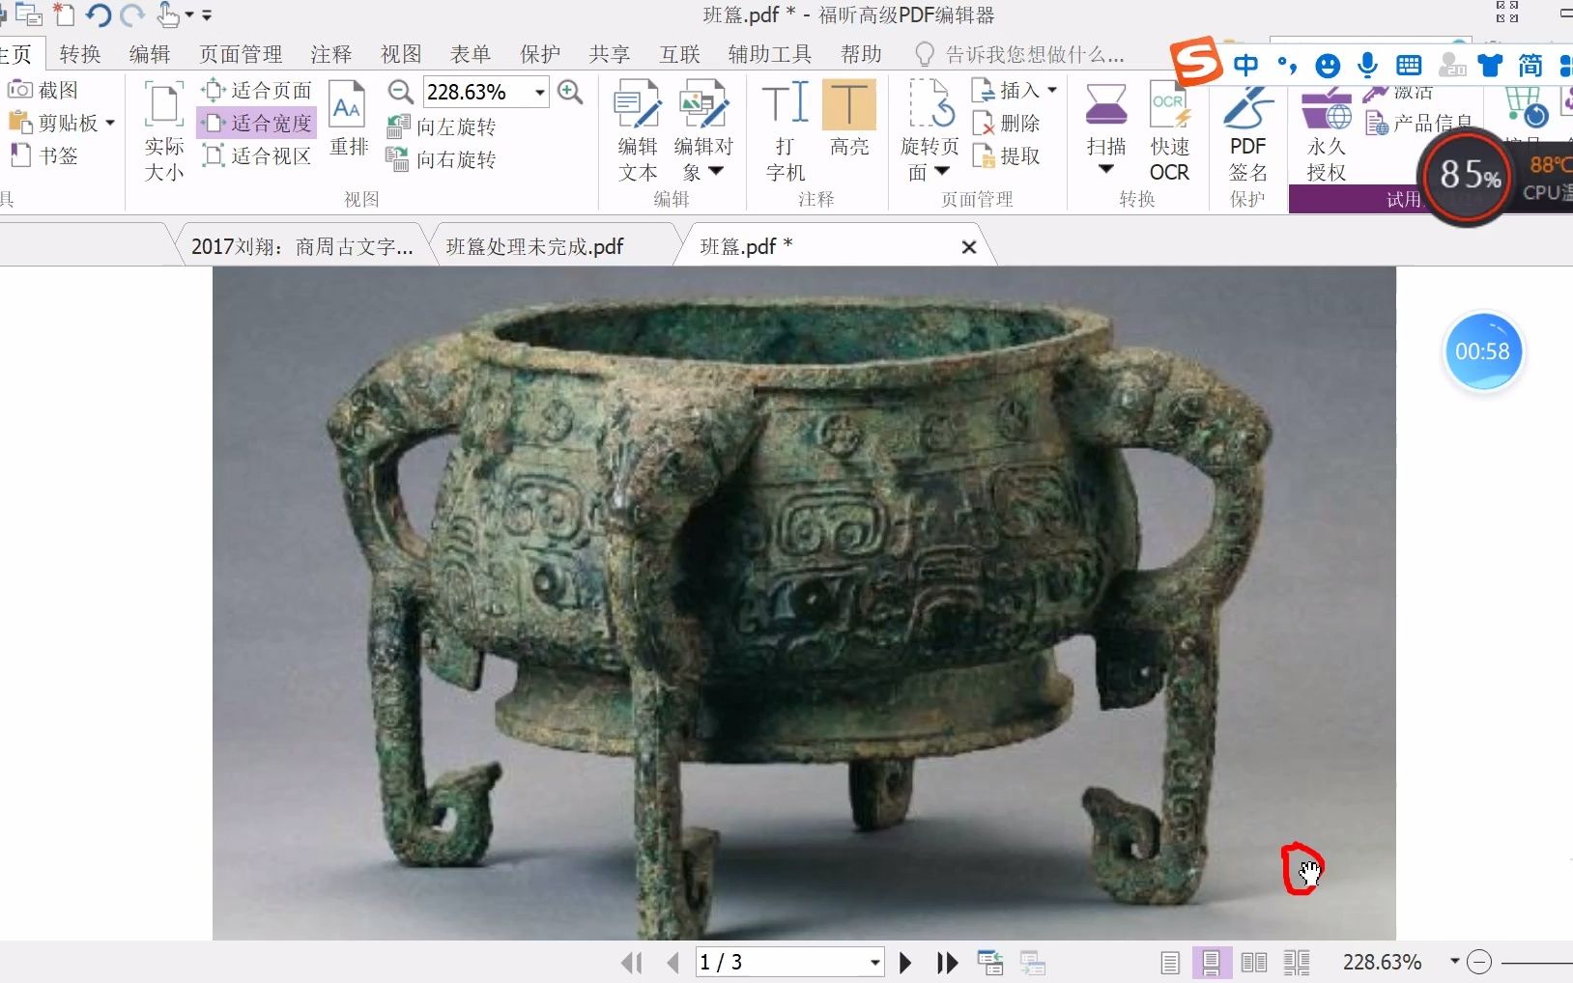
Task: Switch to the 2017刘翔：商周古文字 document tab
Action: [x=301, y=246]
